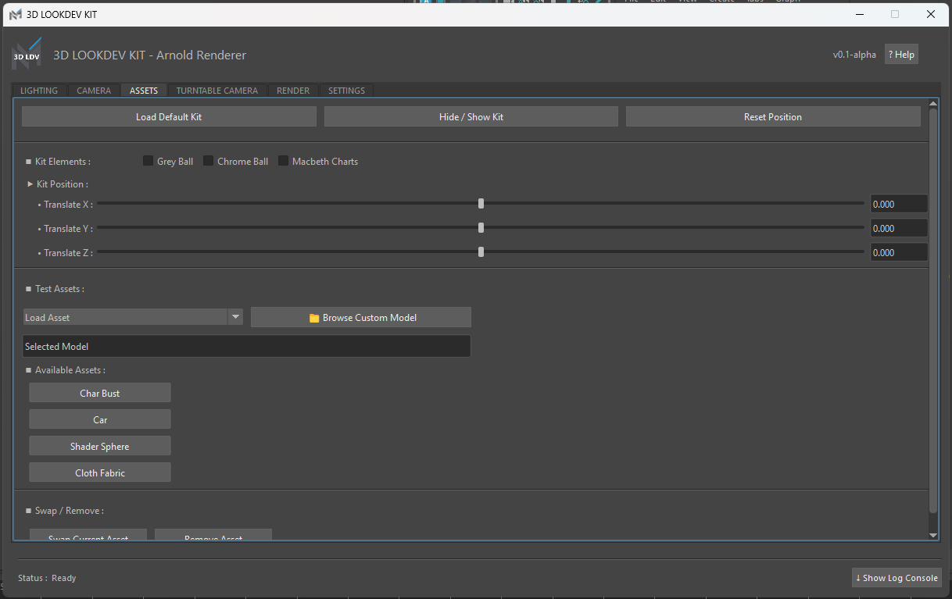952x599 pixels.
Task: Enable the Chrome Ball checkbox
Action: [208, 161]
